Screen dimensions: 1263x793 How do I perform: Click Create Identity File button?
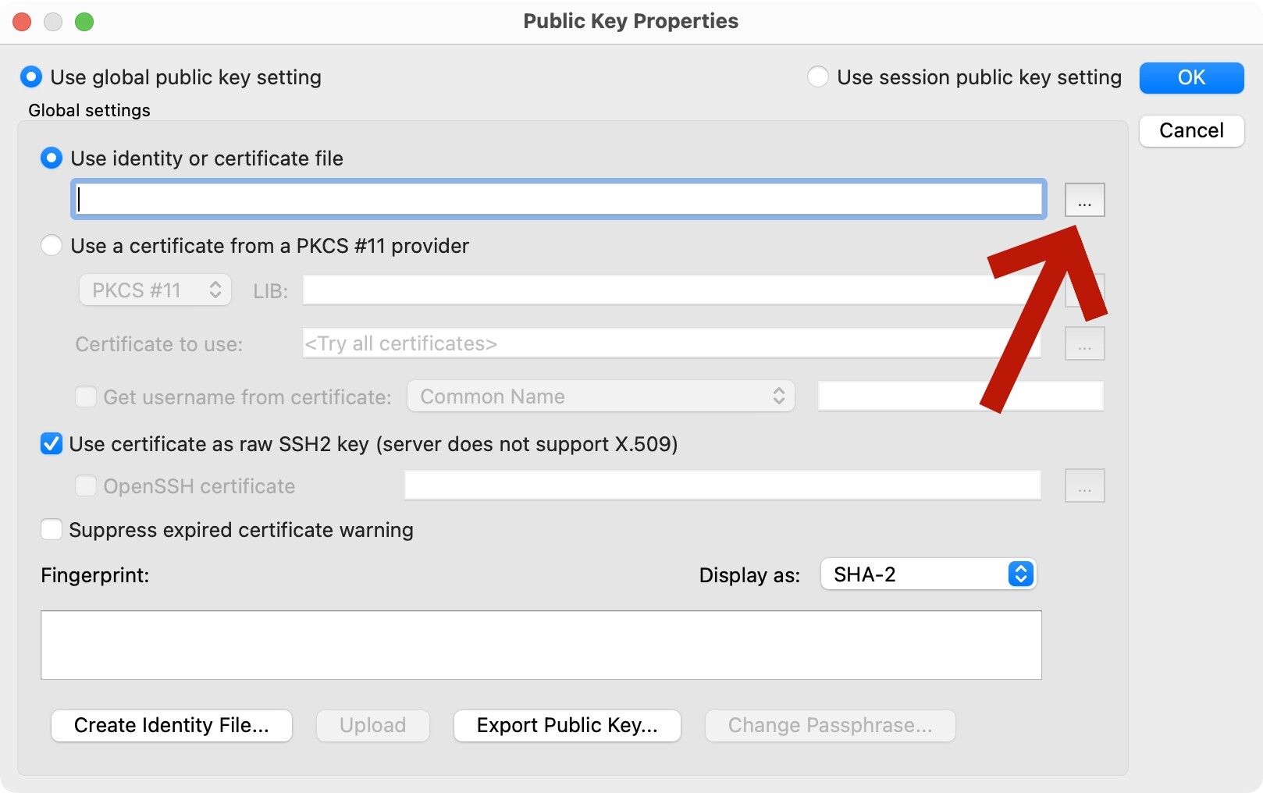pyautogui.click(x=172, y=725)
